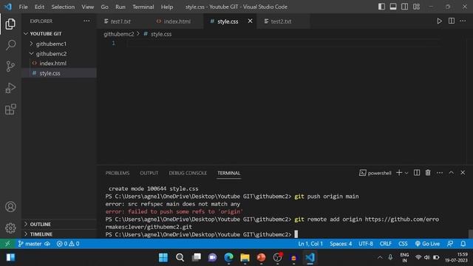Viewport: 473px width, 266px height.
Task: Open the Selection menu
Action: tap(63, 7)
